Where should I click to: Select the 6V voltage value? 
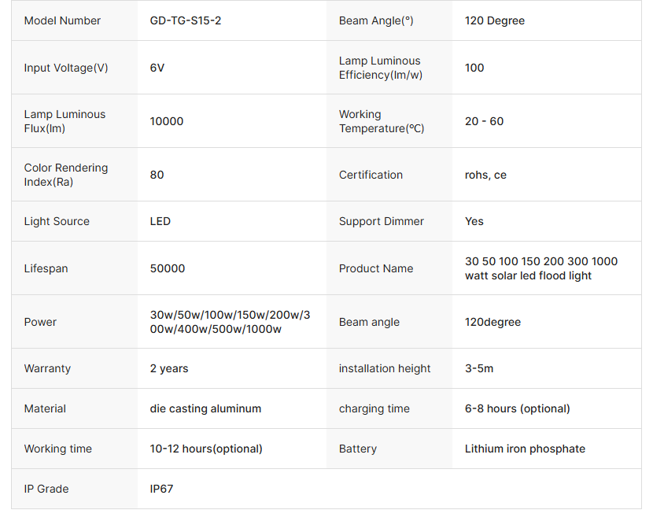coord(157,68)
